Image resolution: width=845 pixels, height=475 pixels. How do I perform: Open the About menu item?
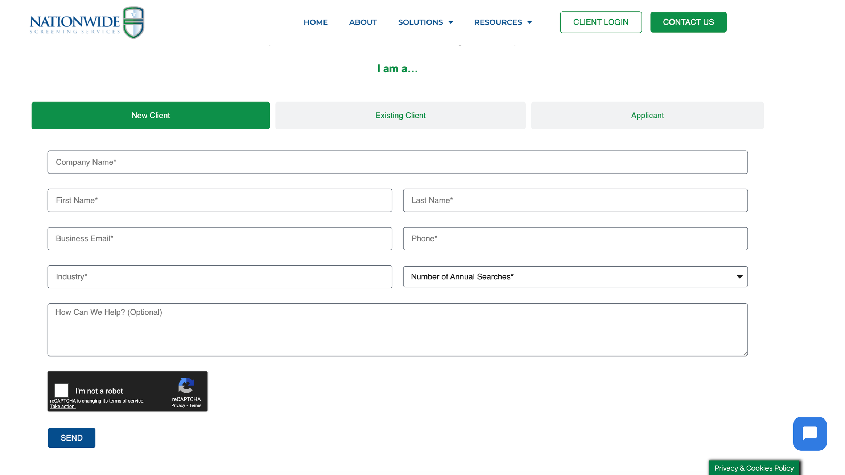(x=363, y=22)
